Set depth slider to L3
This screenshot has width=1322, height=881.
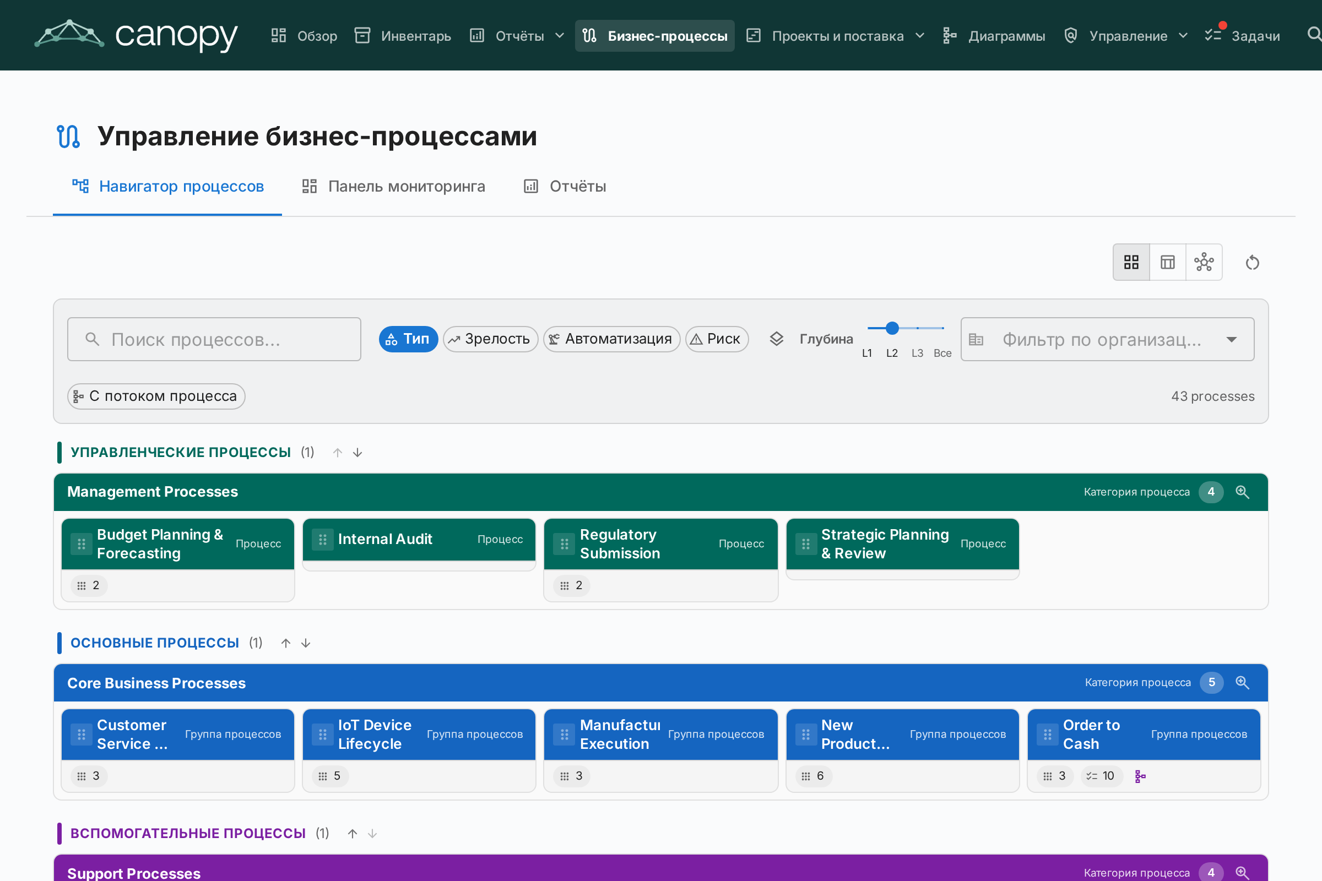point(917,328)
